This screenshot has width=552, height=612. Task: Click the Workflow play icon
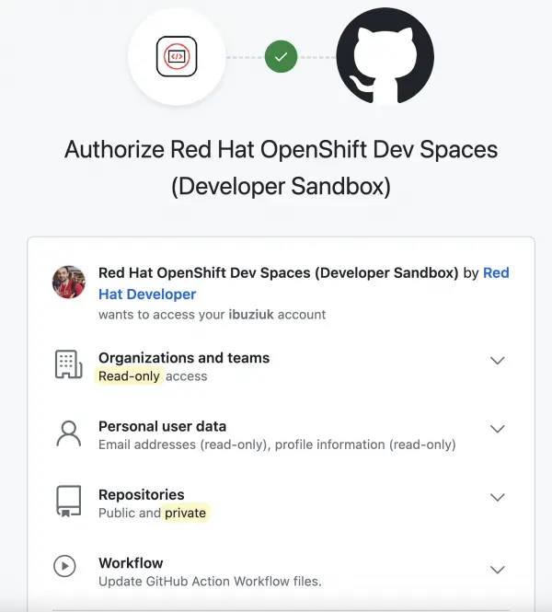click(64, 566)
